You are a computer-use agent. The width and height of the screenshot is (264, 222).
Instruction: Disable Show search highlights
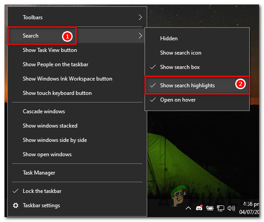[x=197, y=85]
